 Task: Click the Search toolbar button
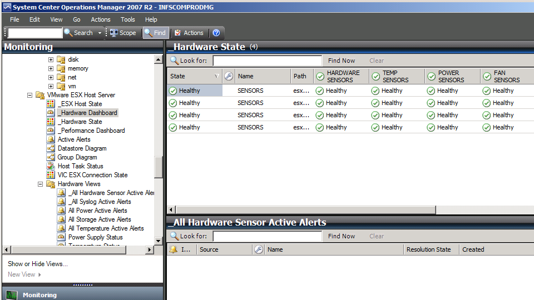point(78,33)
